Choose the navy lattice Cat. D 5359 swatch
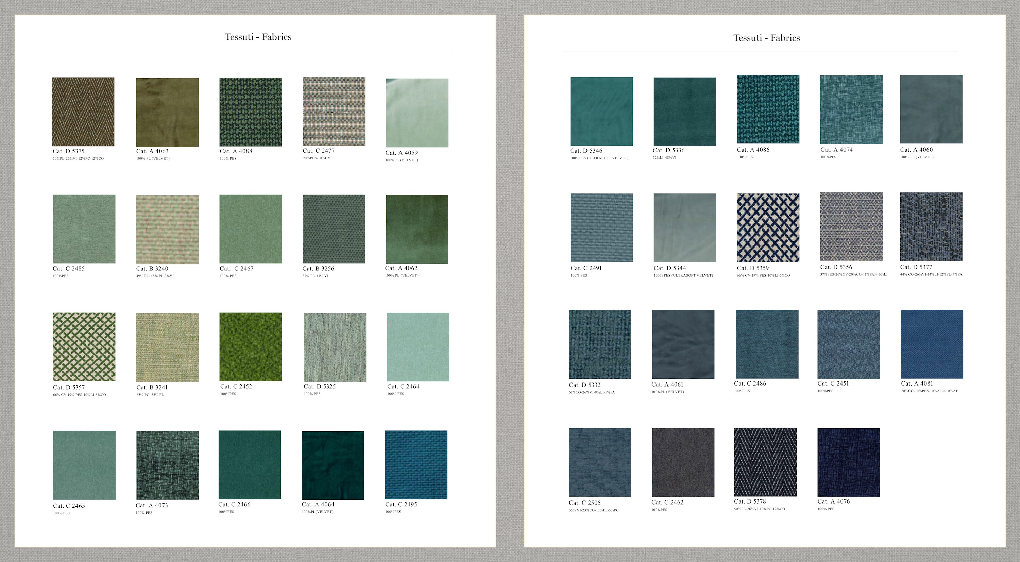Viewport: 1020px width, 562px height. 768,228
